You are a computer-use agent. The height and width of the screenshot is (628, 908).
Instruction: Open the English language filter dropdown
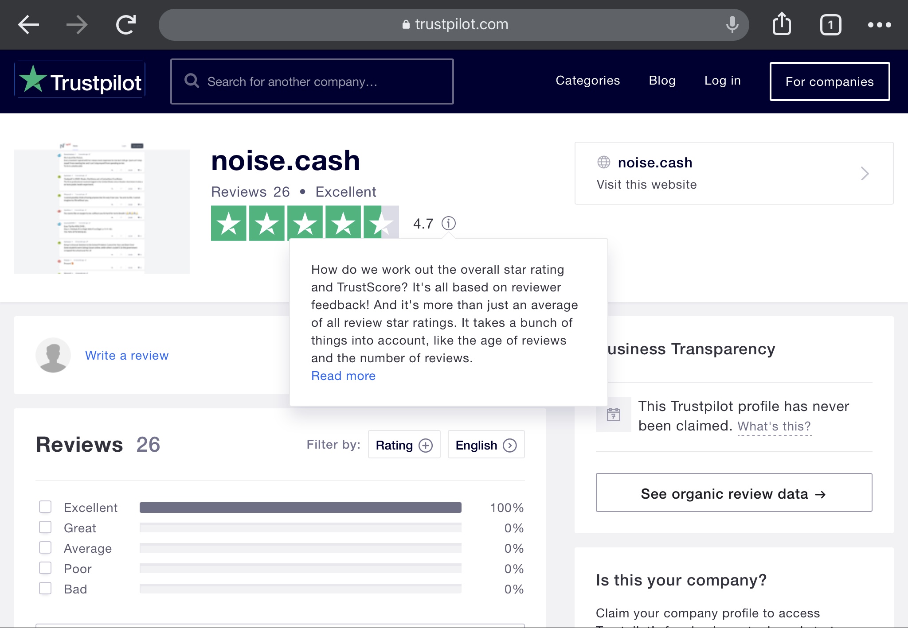[x=486, y=445]
